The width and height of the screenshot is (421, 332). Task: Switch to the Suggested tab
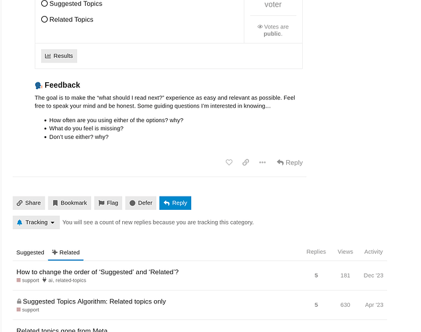point(30,252)
